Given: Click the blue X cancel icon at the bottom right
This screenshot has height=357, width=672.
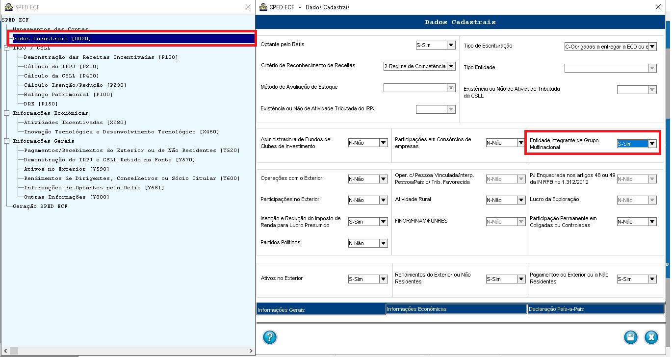Looking at the screenshot, I should click(651, 337).
